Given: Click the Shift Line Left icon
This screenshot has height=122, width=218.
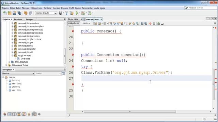Looking at the screenshot, I should click(142, 24).
